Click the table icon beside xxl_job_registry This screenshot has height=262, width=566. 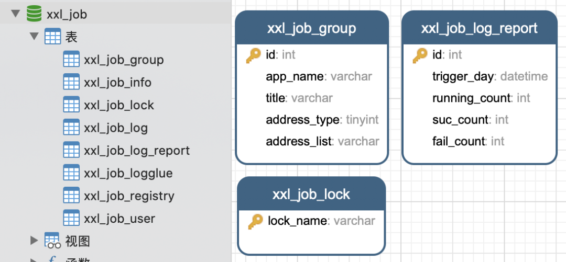pyautogui.click(x=71, y=196)
